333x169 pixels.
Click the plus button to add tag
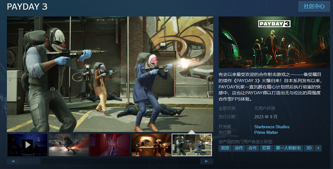318,148
